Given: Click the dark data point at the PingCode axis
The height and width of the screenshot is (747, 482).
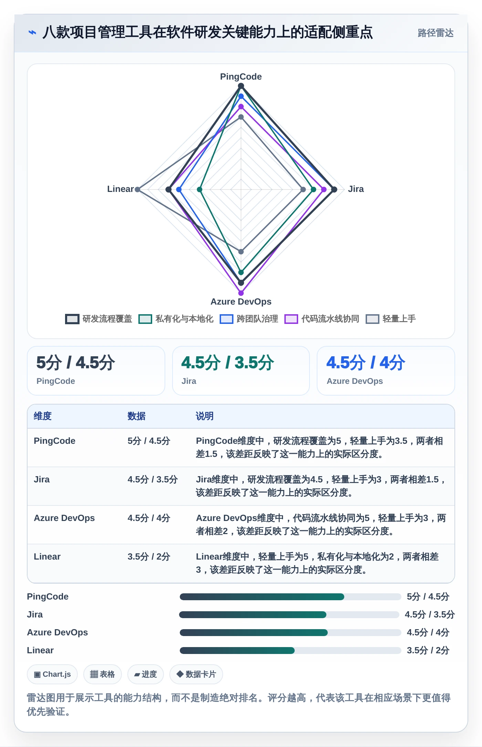Looking at the screenshot, I should (241, 86).
